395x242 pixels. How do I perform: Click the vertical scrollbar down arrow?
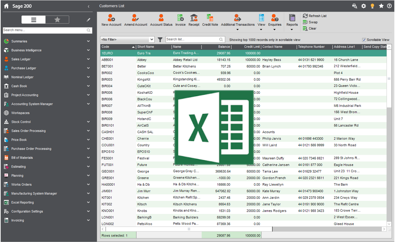point(389,224)
